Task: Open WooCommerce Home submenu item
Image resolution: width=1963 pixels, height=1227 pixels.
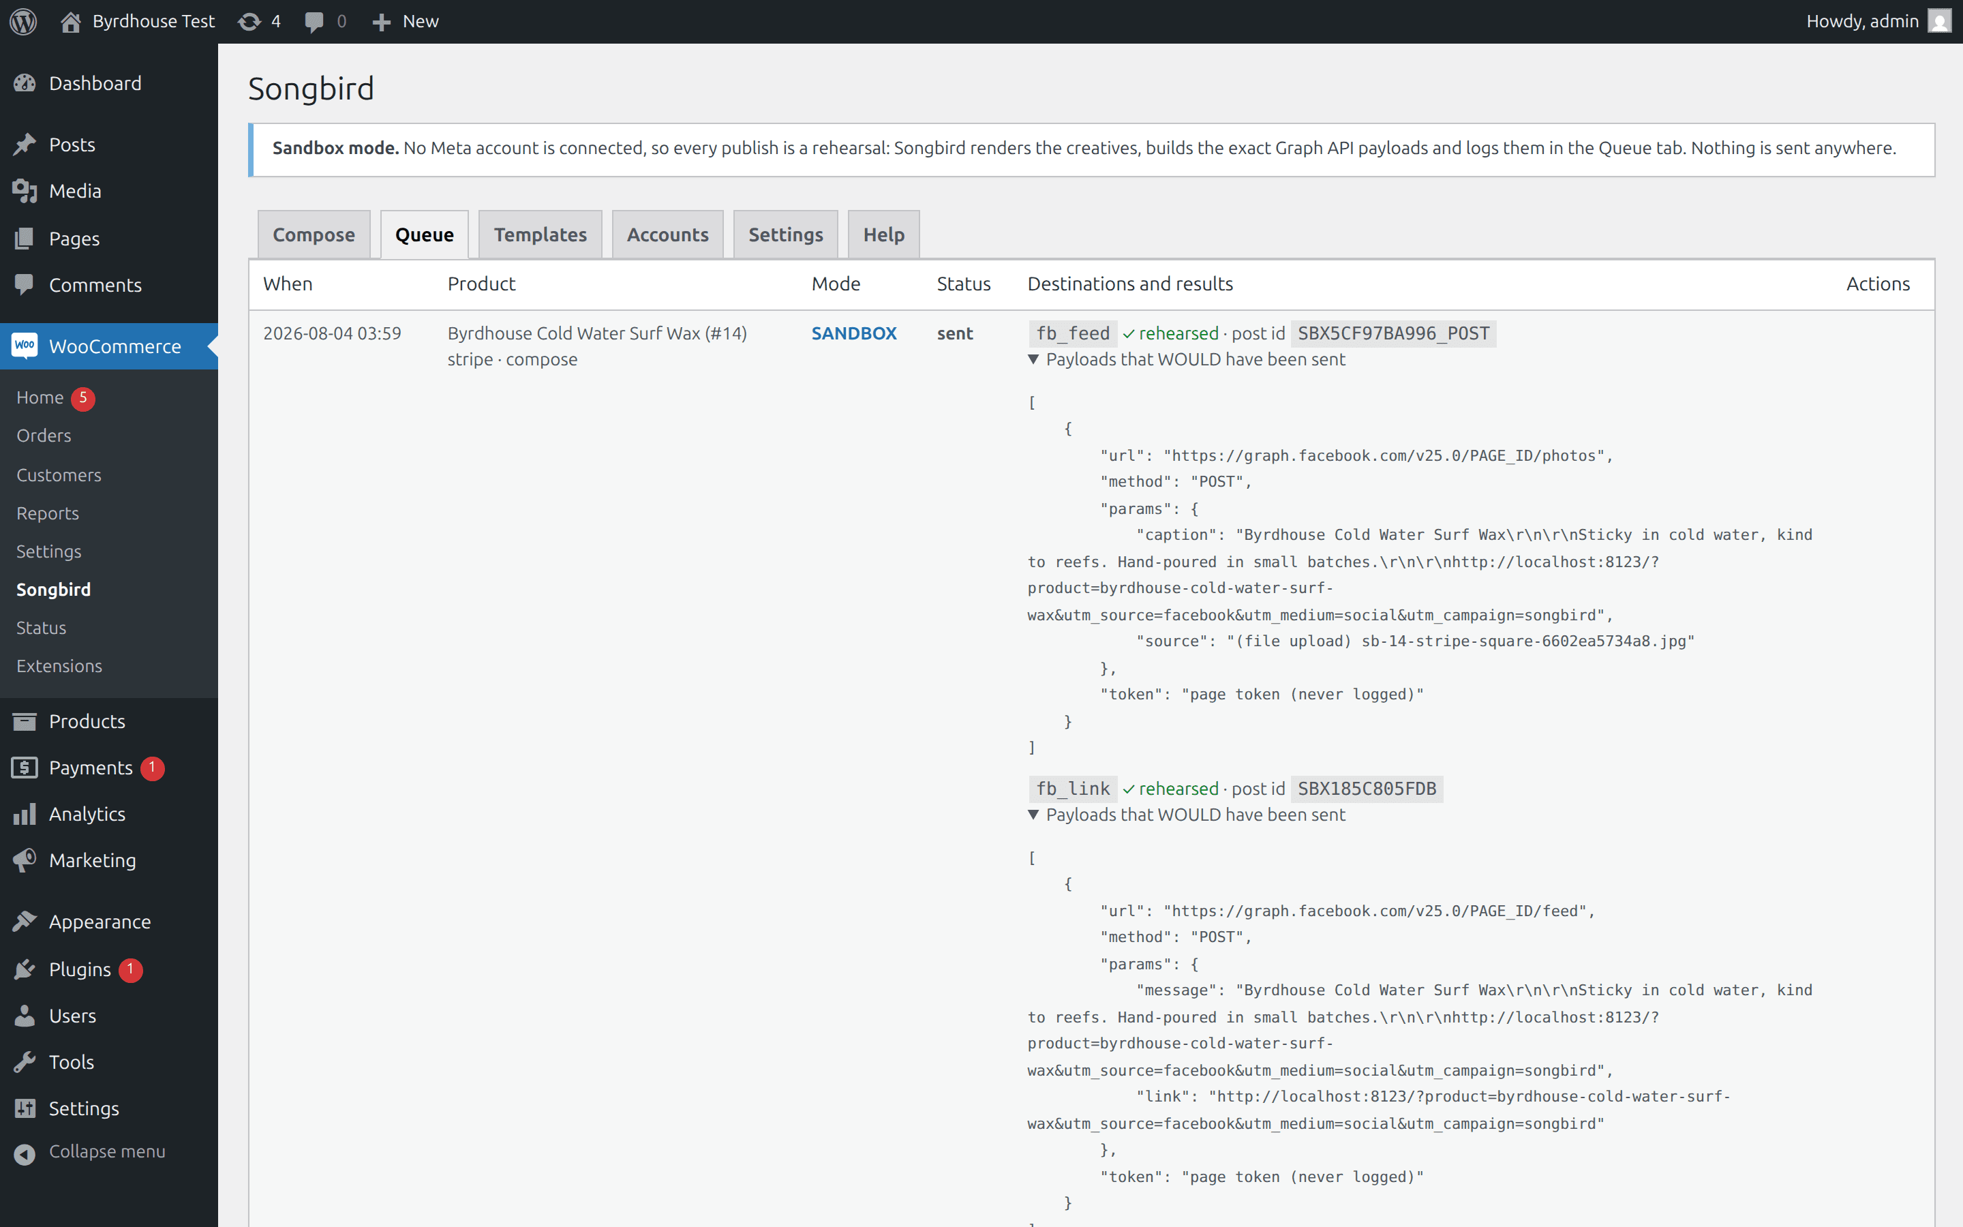Action: point(40,397)
